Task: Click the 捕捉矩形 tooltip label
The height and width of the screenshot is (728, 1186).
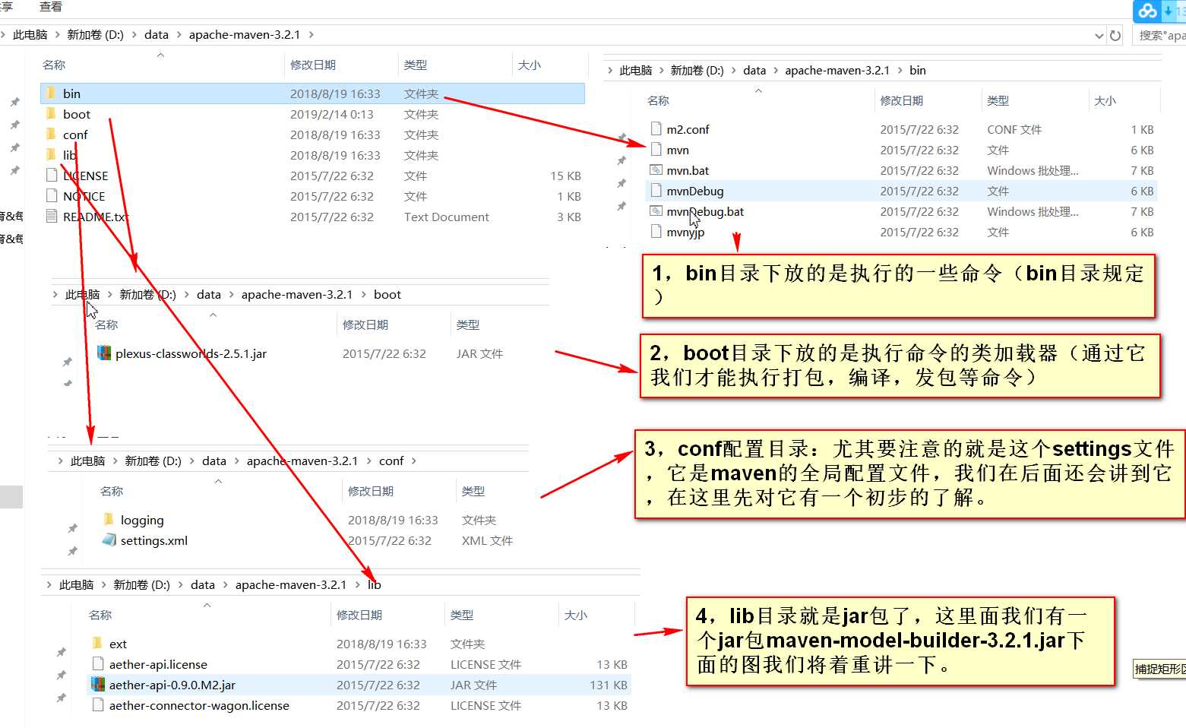Action: coord(1159,669)
